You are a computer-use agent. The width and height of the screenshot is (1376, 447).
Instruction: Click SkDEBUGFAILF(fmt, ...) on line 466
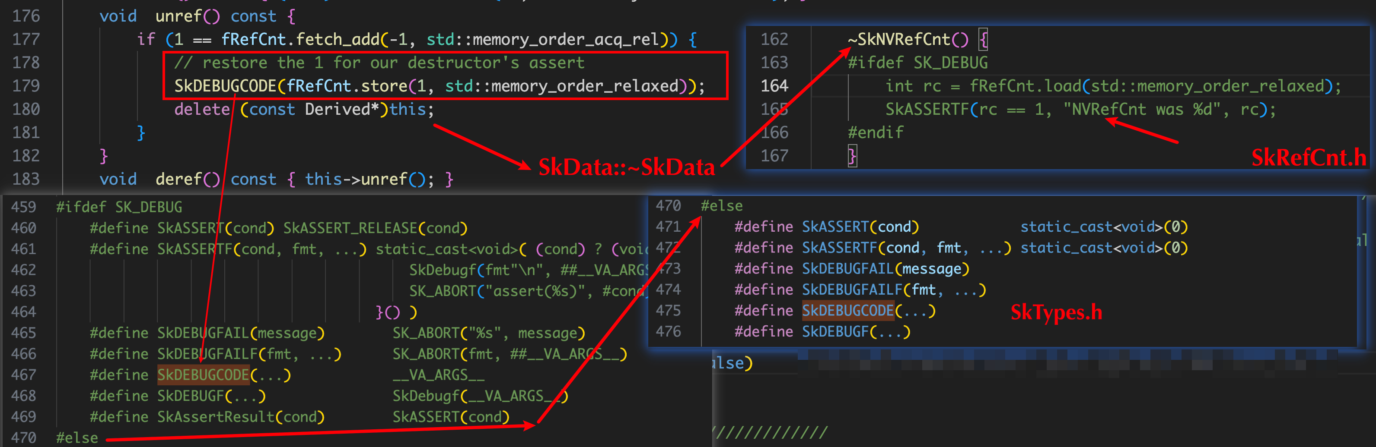pos(249,354)
